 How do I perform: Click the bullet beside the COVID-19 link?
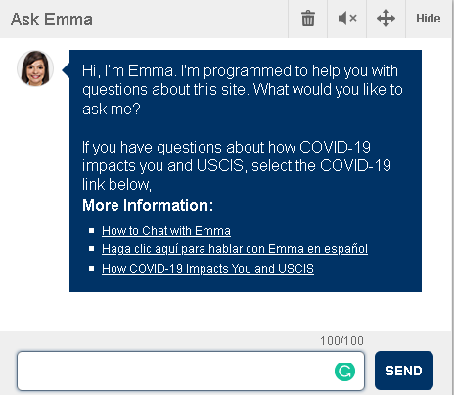(x=91, y=269)
